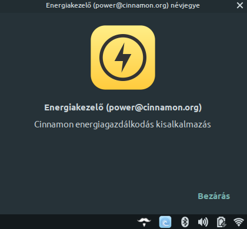Select the bold Energiakezelő (power@cinnamon.org) heading
This screenshot has height=229, width=247.
point(123,107)
